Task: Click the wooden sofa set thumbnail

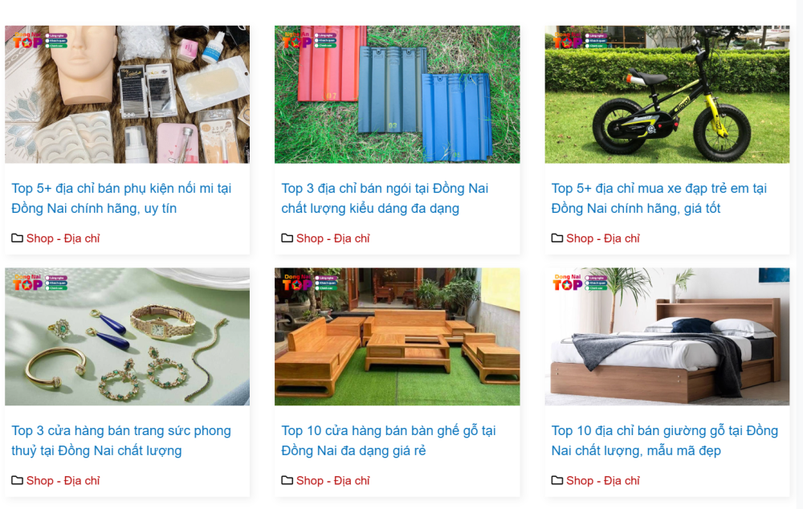Action: [x=397, y=336]
